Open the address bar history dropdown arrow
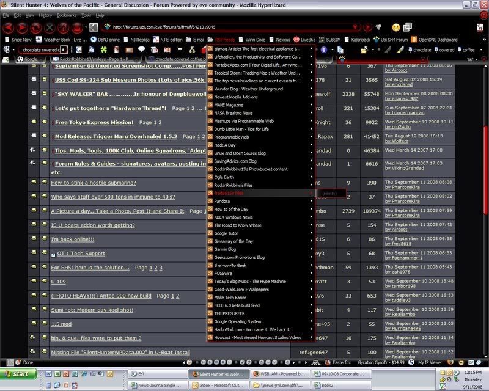 click(355, 27)
